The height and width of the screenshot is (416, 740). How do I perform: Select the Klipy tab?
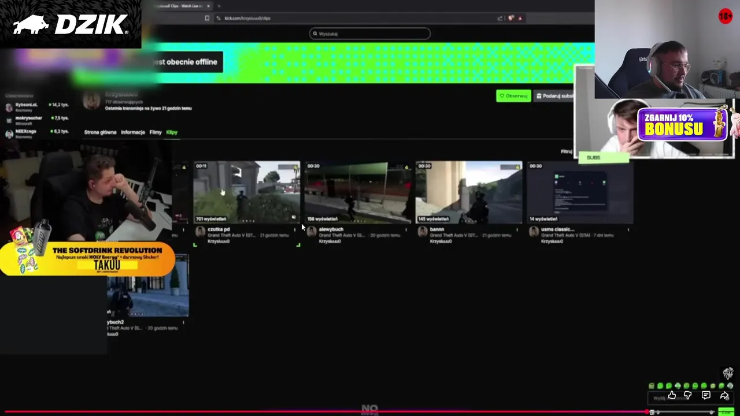(172, 132)
